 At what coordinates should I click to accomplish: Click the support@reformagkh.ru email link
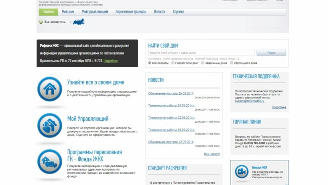(249, 101)
